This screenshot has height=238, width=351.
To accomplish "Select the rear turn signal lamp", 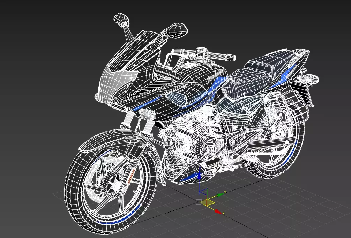I will [x=310, y=79].
